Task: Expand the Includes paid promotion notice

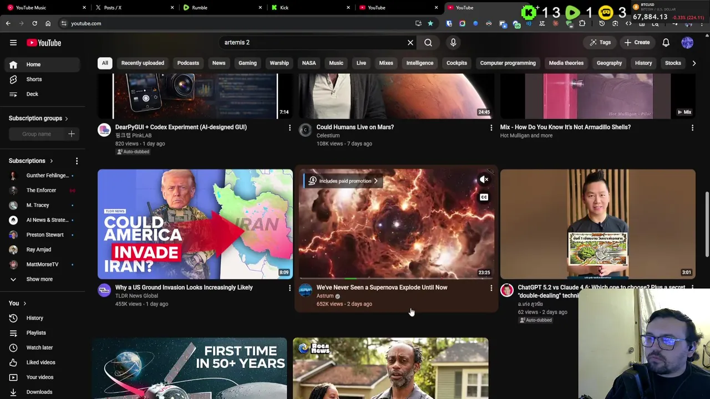Action: click(343, 181)
